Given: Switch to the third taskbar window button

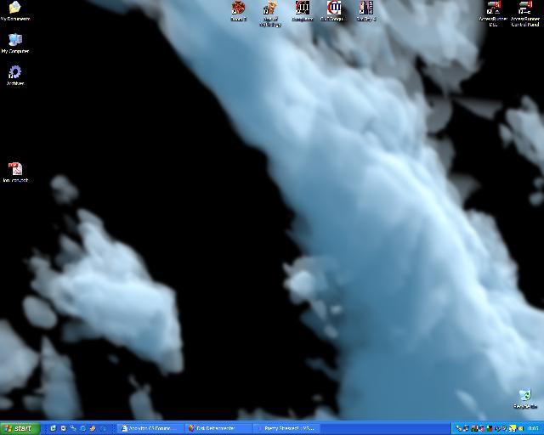Looking at the screenshot, I should (x=286, y=428).
